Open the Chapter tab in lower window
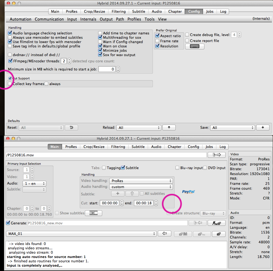The height and width of the screenshot is (271, 273). coord(175,147)
